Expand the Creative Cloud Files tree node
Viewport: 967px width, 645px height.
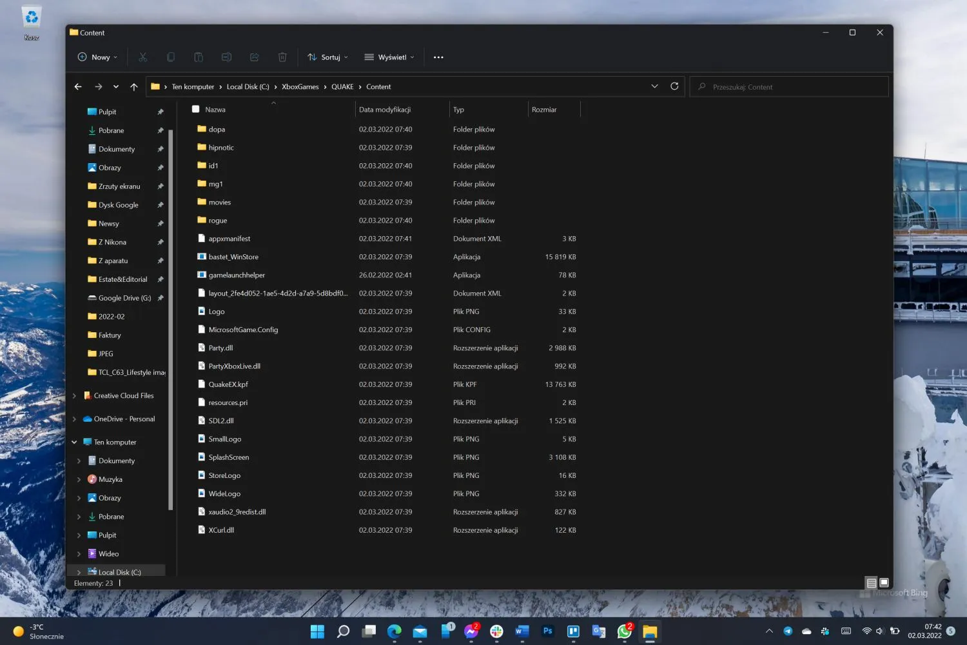(74, 396)
